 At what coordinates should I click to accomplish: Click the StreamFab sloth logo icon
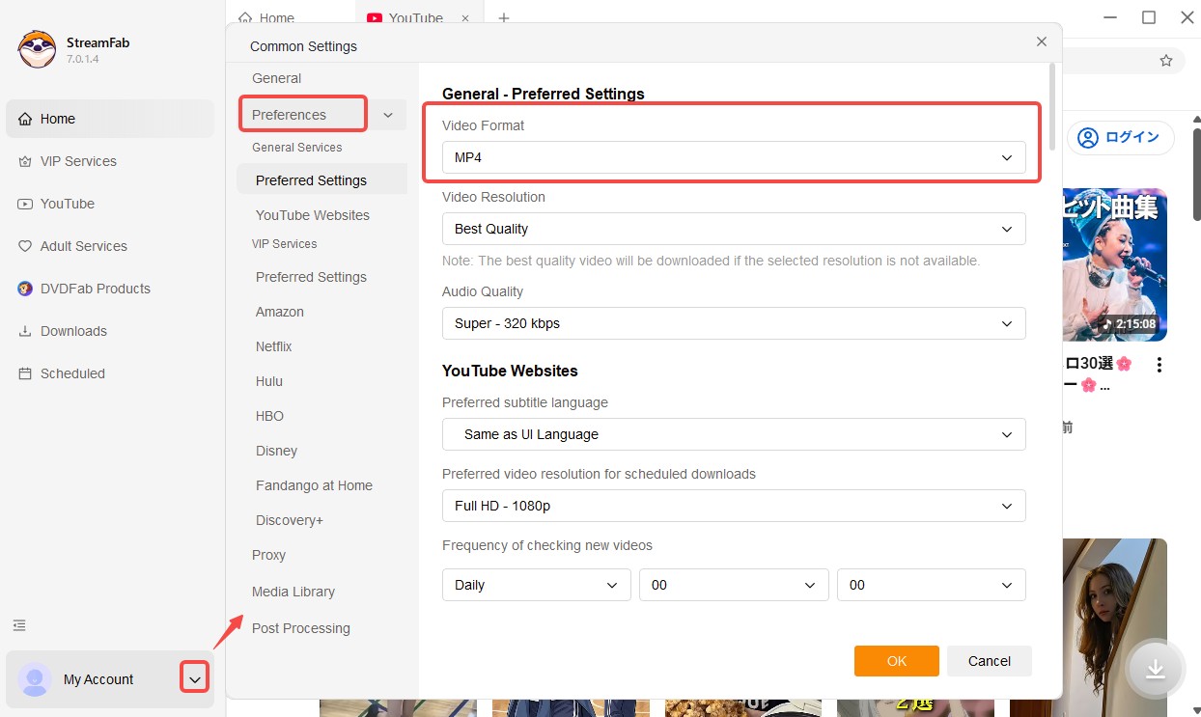pyautogui.click(x=37, y=49)
